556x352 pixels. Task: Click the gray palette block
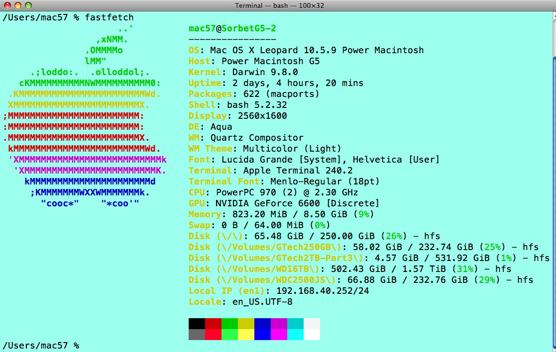click(197, 335)
